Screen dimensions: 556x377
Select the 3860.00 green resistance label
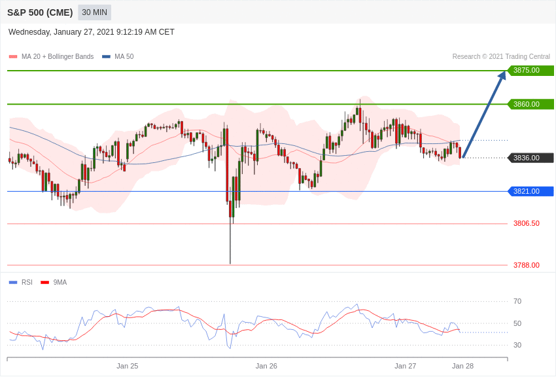(x=531, y=104)
